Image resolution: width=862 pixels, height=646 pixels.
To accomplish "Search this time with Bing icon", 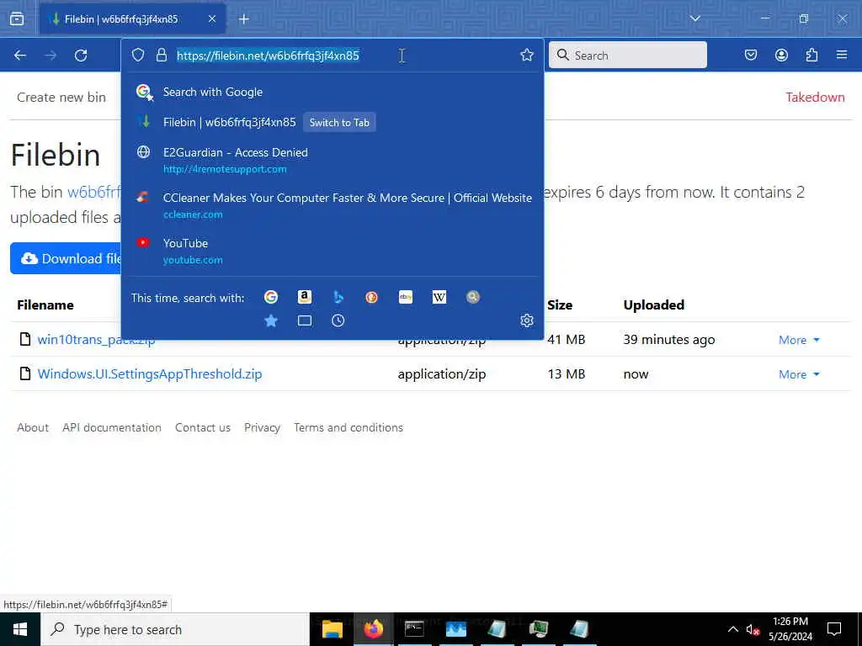I will tap(338, 297).
